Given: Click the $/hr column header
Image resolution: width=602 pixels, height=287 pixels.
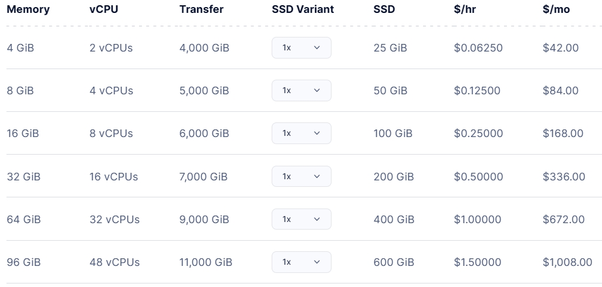Looking at the screenshot, I should point(465,9).
